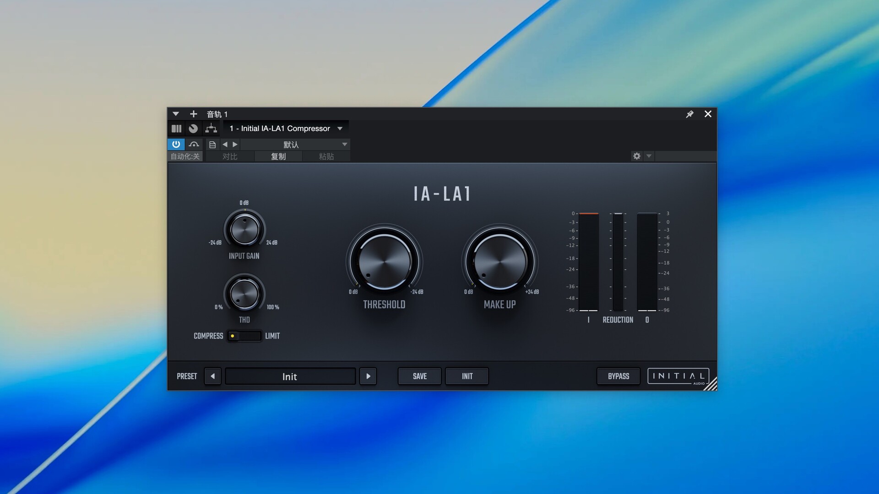
Task: Expand the arrow next to the gear
Action: click(x=649, y=156)
